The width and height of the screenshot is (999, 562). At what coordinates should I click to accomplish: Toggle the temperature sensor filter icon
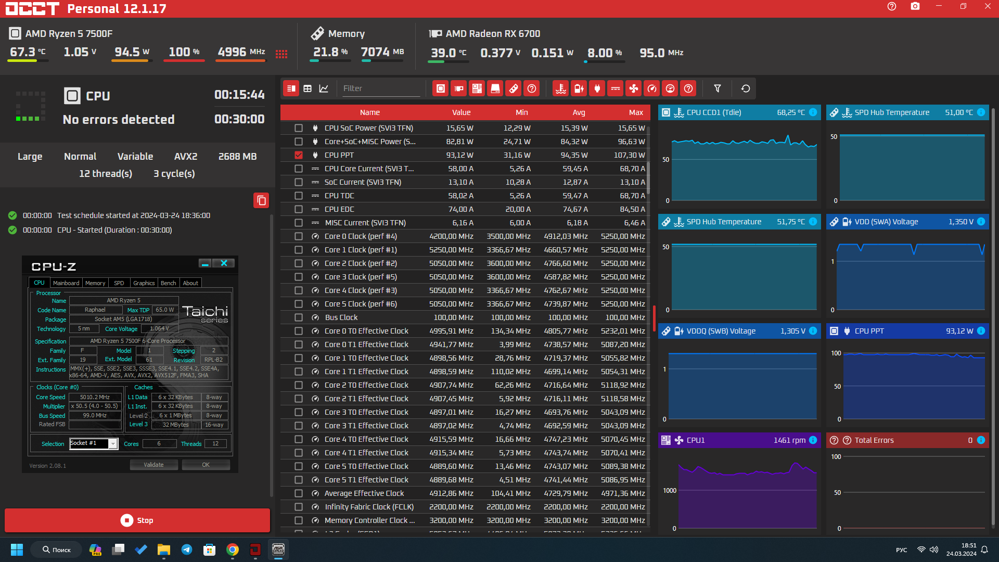560,88
